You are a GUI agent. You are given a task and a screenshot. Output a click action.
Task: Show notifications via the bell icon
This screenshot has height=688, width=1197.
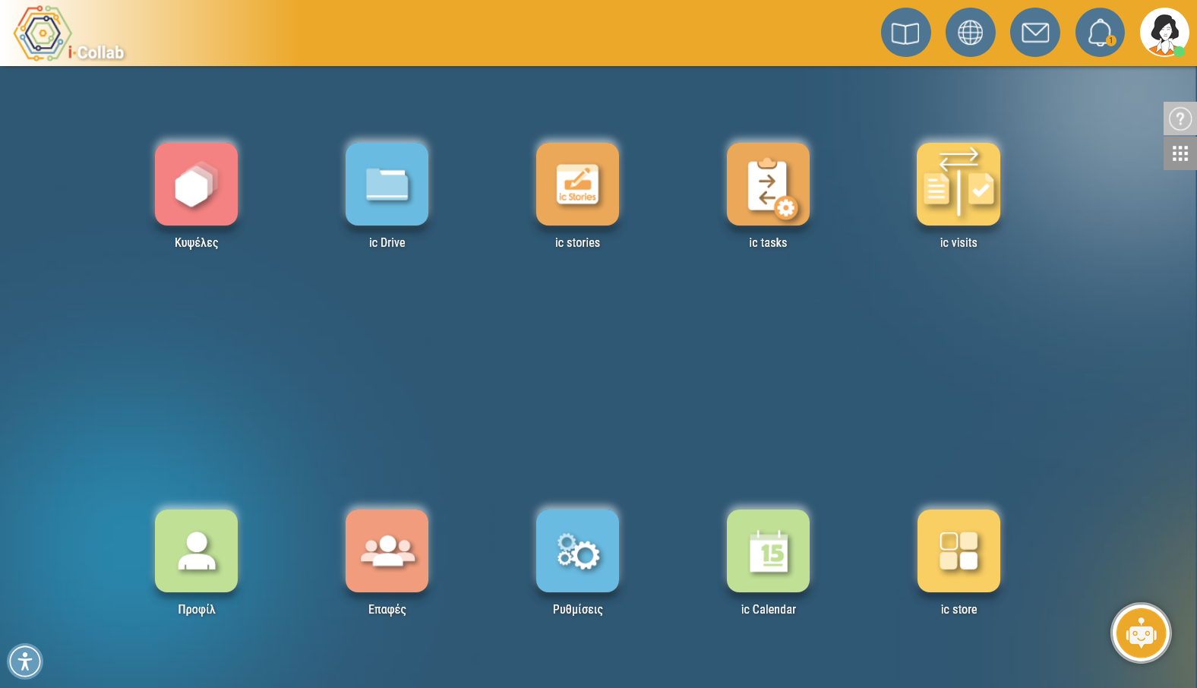1100,33
